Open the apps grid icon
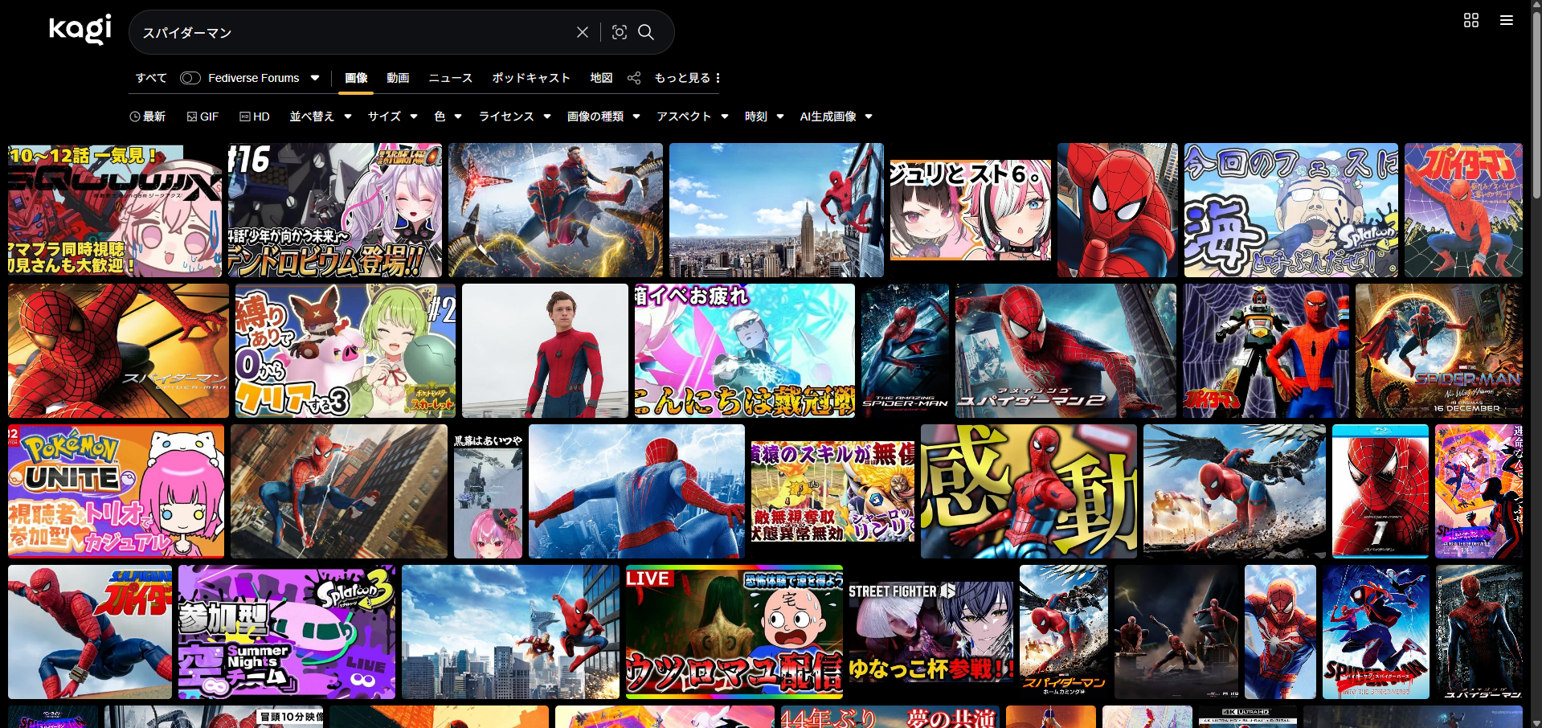The width and height of the screenshot is (1542, 728). (x=1470, y=20)
